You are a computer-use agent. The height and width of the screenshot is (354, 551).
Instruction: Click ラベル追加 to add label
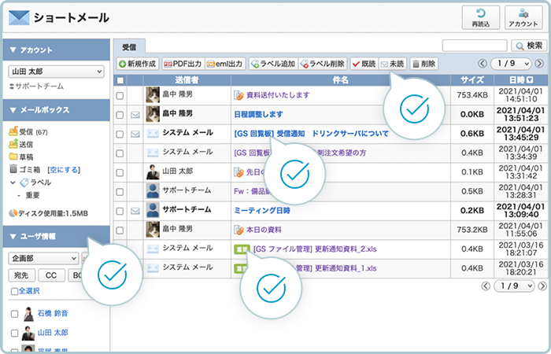tap(273, 64)
